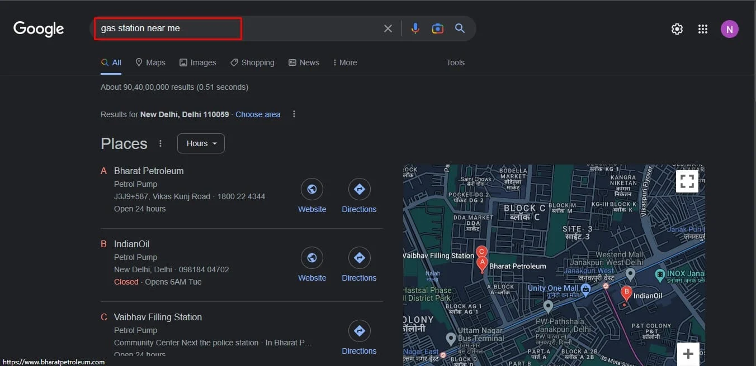Screen dimensions: 756x366
Task: Click map pin A for Bharat Petroleum
Action: pos(481,264)
